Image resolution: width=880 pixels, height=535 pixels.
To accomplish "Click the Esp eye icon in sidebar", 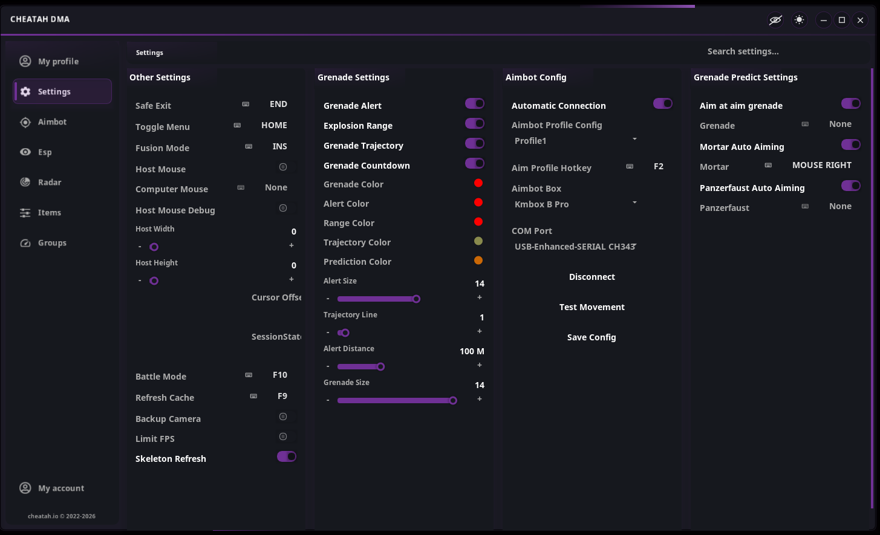I will [25, 152].
